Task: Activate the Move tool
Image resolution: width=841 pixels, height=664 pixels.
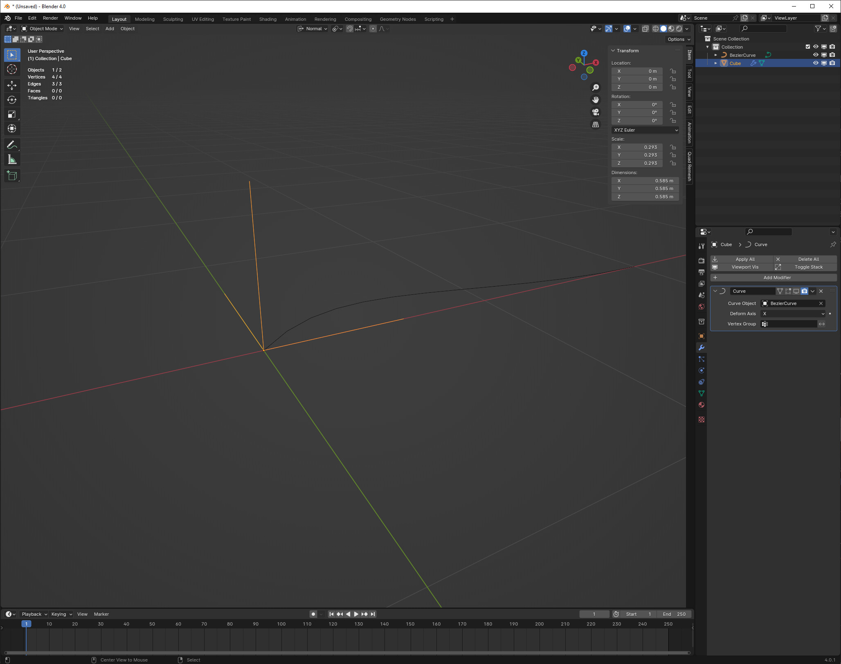Action: (x=12, y=85)
